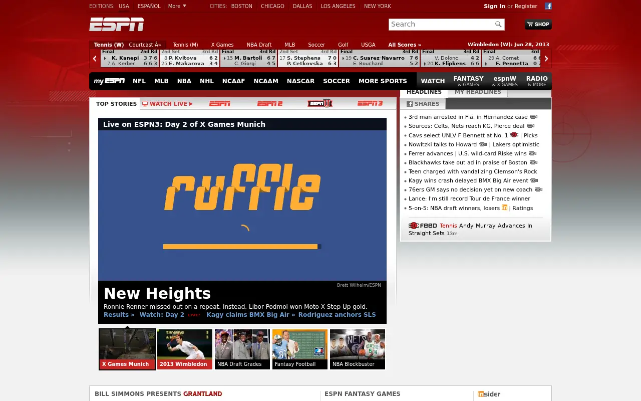Select the ESPN2 channel logo tab

pos(270,104)
